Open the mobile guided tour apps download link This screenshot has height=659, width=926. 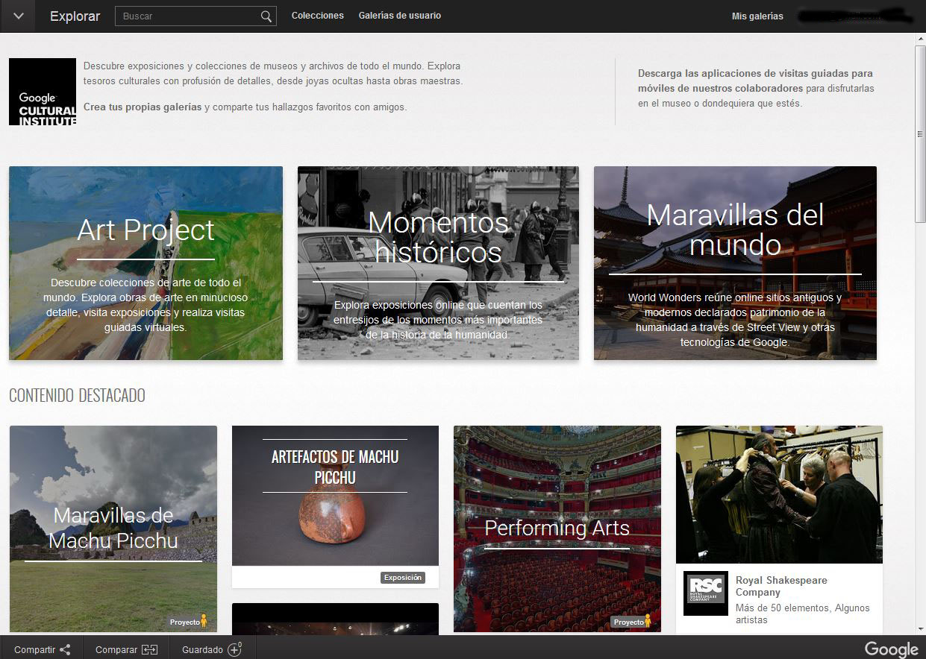coord(755,81)
